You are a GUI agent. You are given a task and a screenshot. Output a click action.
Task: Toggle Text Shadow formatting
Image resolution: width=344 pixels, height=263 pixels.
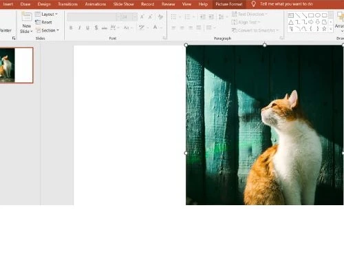pyautogui.click(x=96, y=28)
